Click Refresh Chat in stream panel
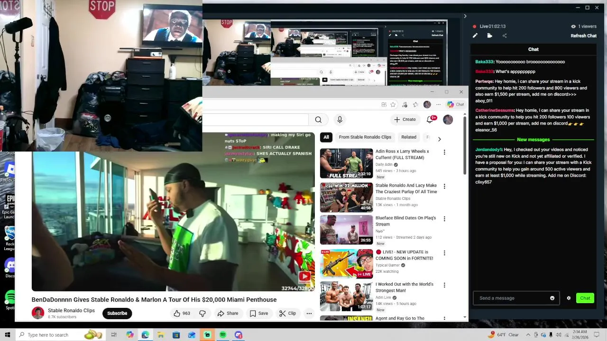607x341 pixels. pos(583,36)
